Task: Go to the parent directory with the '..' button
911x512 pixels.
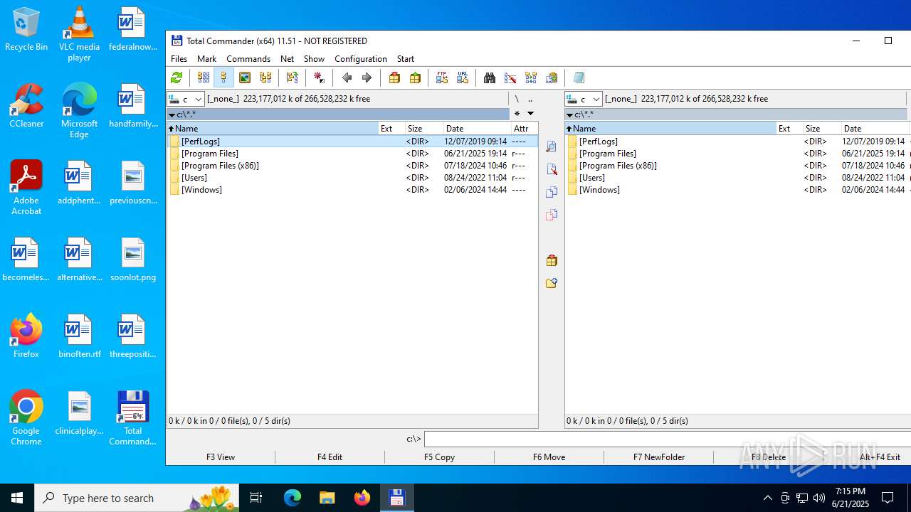Action: (530, 99)
